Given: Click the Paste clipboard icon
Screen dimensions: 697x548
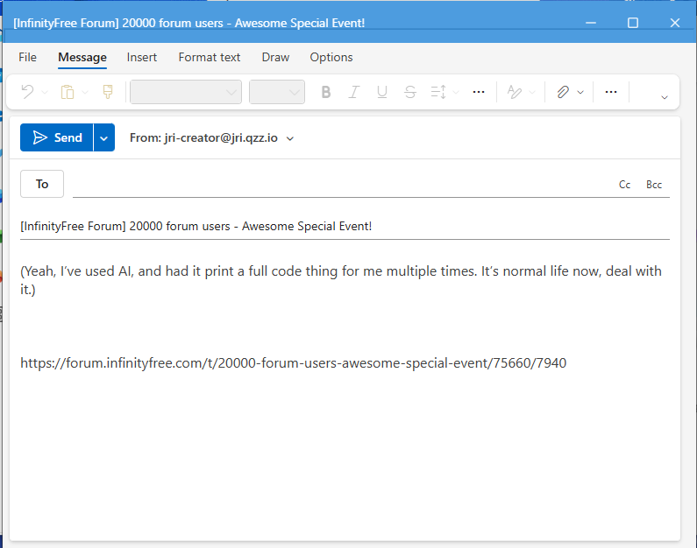Looking at the screenshot, I should click(x=68, y=92).
